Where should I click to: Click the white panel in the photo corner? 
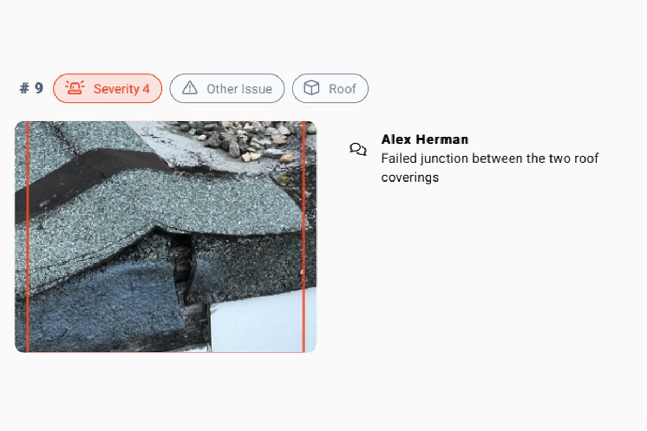258,323
